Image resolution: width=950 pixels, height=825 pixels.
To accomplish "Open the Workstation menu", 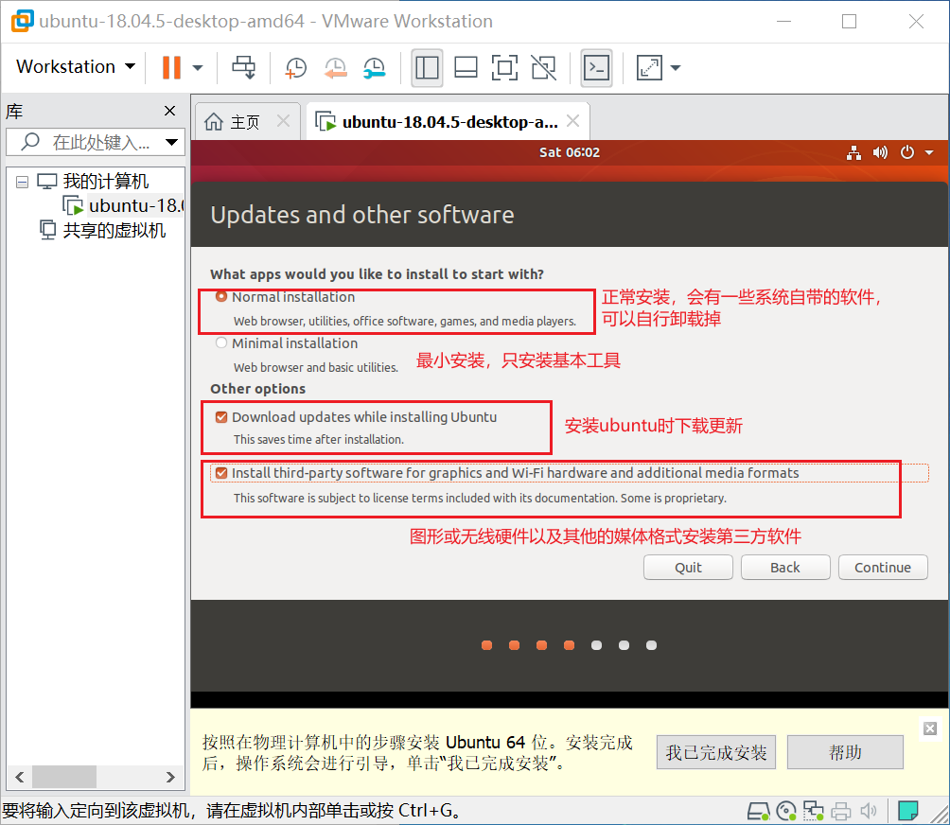I will coord(75,66).
